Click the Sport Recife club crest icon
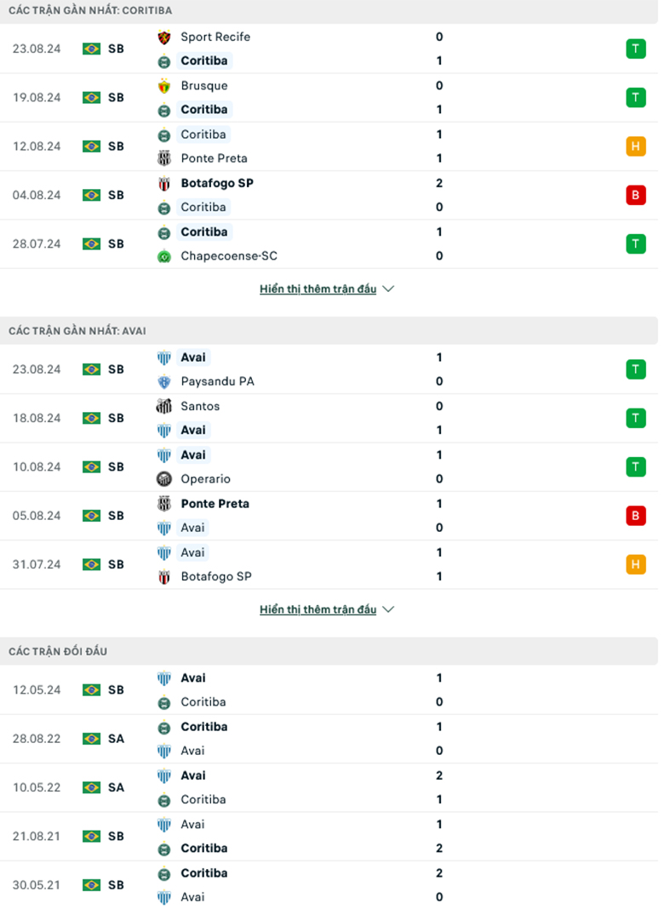 [x=166, y=37]
